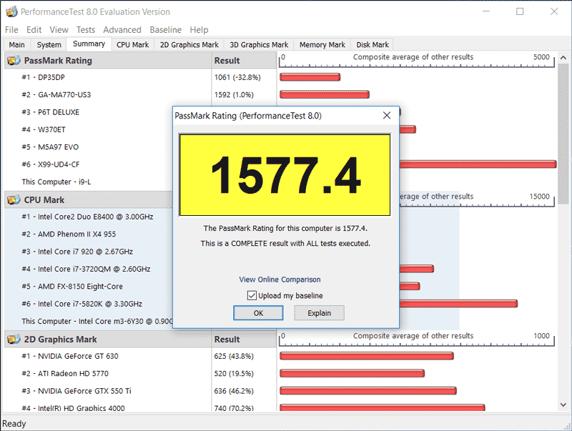
Task: Select the #5 - M5A97 EVO row
Action: (x=88, y=147)
